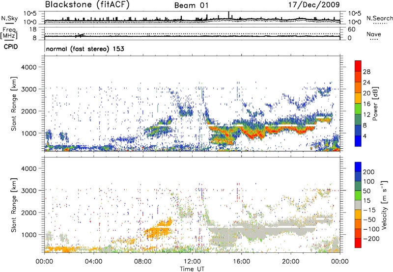Click 'normal (fast stereo) 153' text
Viewport: 393px width, 272px height.
tap(85, 49)
